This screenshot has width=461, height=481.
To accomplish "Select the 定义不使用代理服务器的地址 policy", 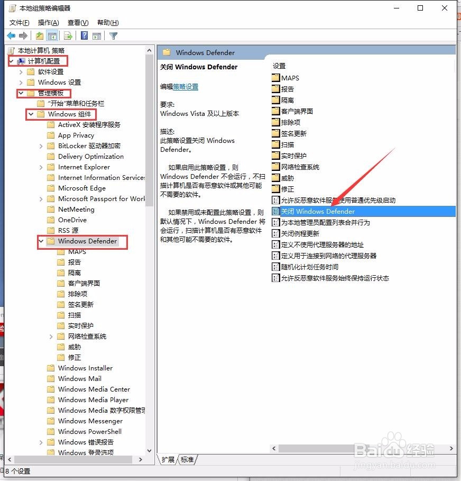I will [x=318, y=244].
